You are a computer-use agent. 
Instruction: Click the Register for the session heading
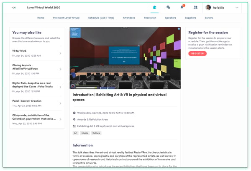(x=208, y=33)
